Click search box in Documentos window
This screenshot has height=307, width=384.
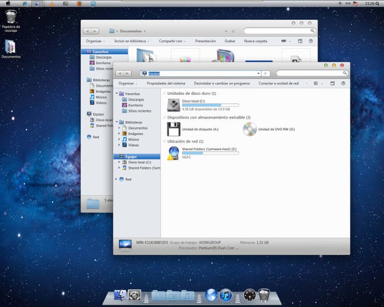click(x=280, y=31)
